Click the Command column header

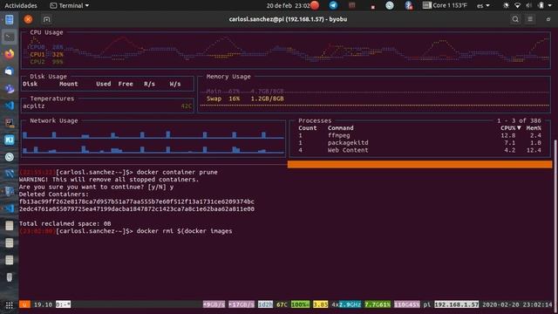pyautogui.click(x=341, y=128)
